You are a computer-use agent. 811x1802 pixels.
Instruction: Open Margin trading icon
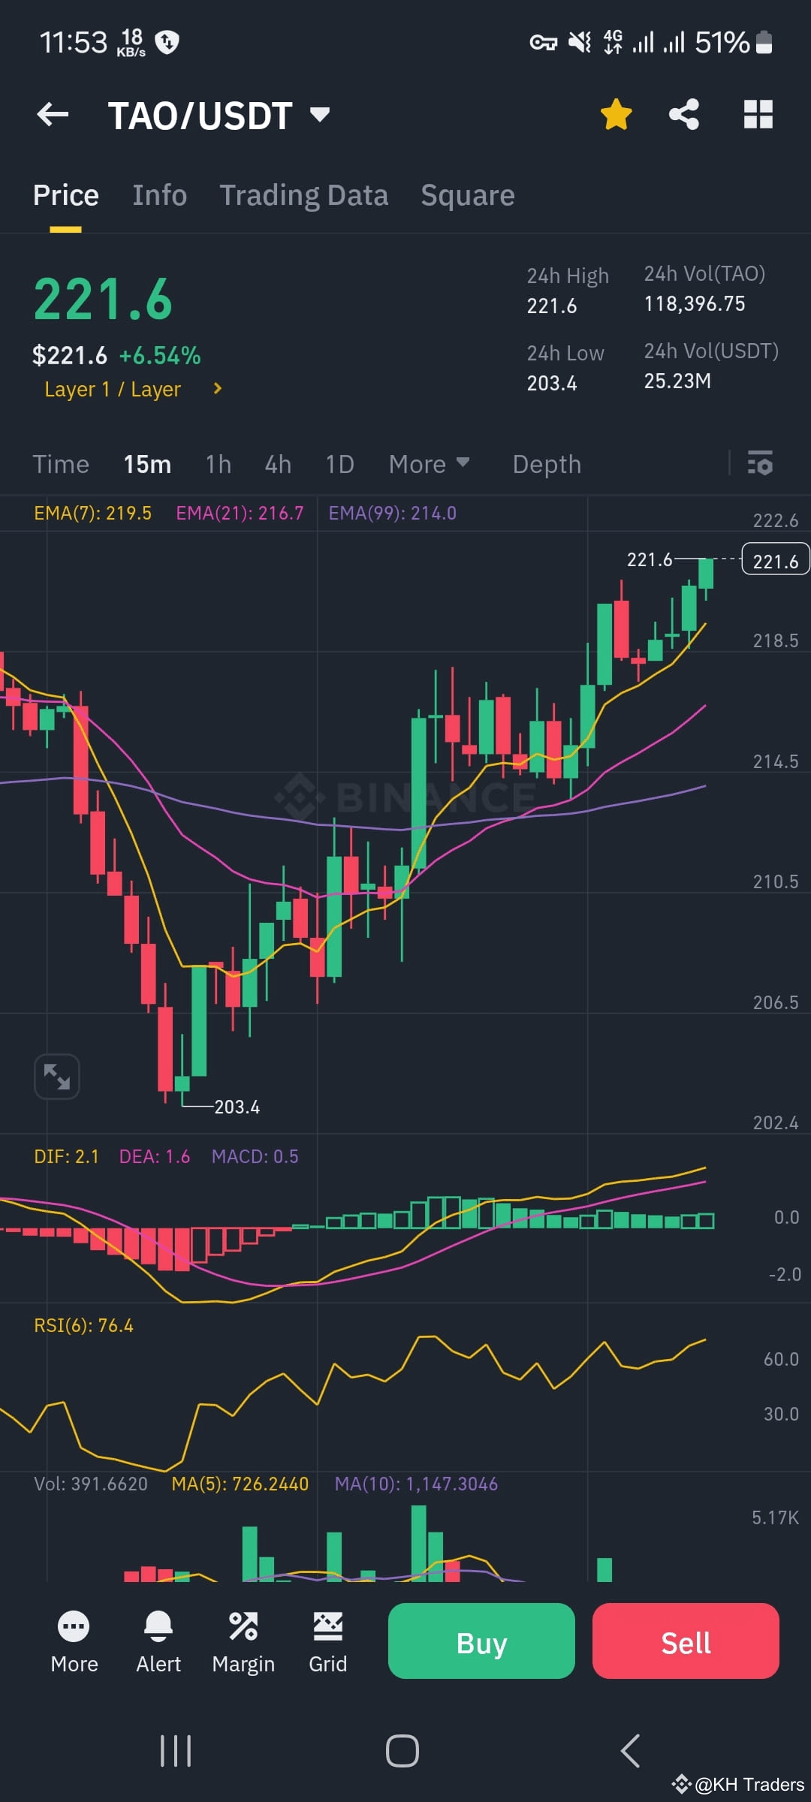pyautogui.click(x=243, y=1642)
